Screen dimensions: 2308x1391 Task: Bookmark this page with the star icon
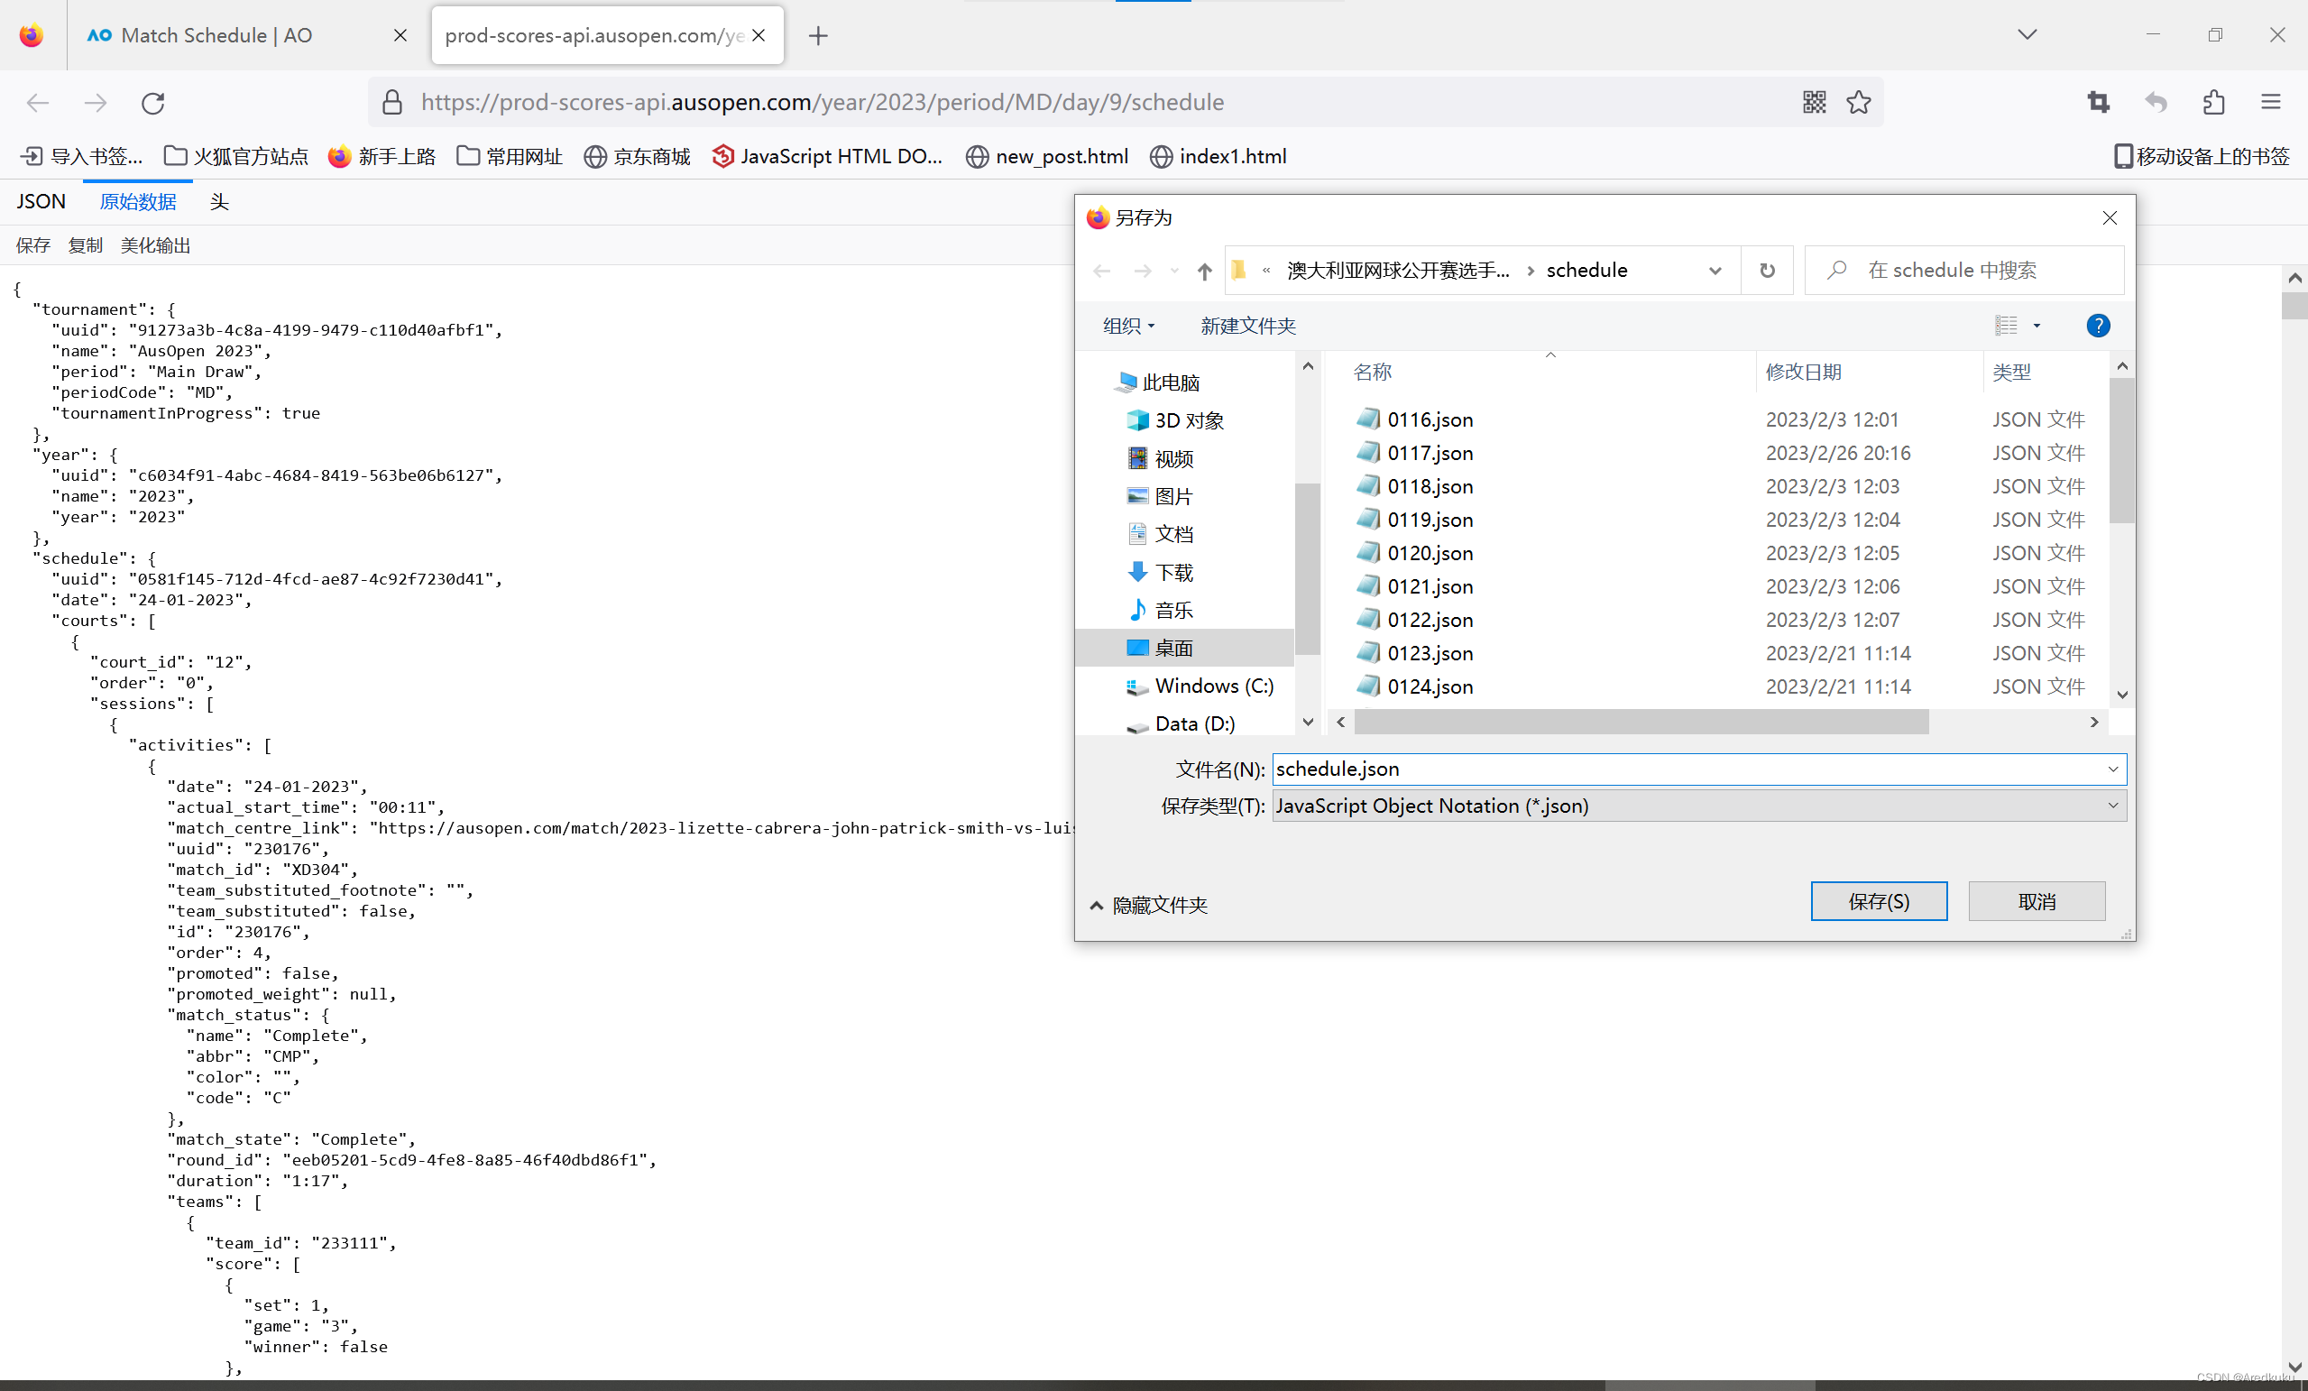(1858, 102)
